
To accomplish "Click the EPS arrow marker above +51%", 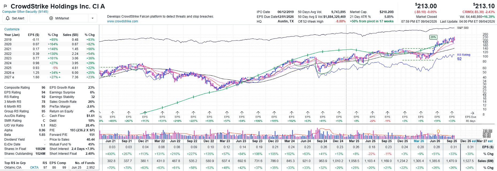I will (437, 113).
